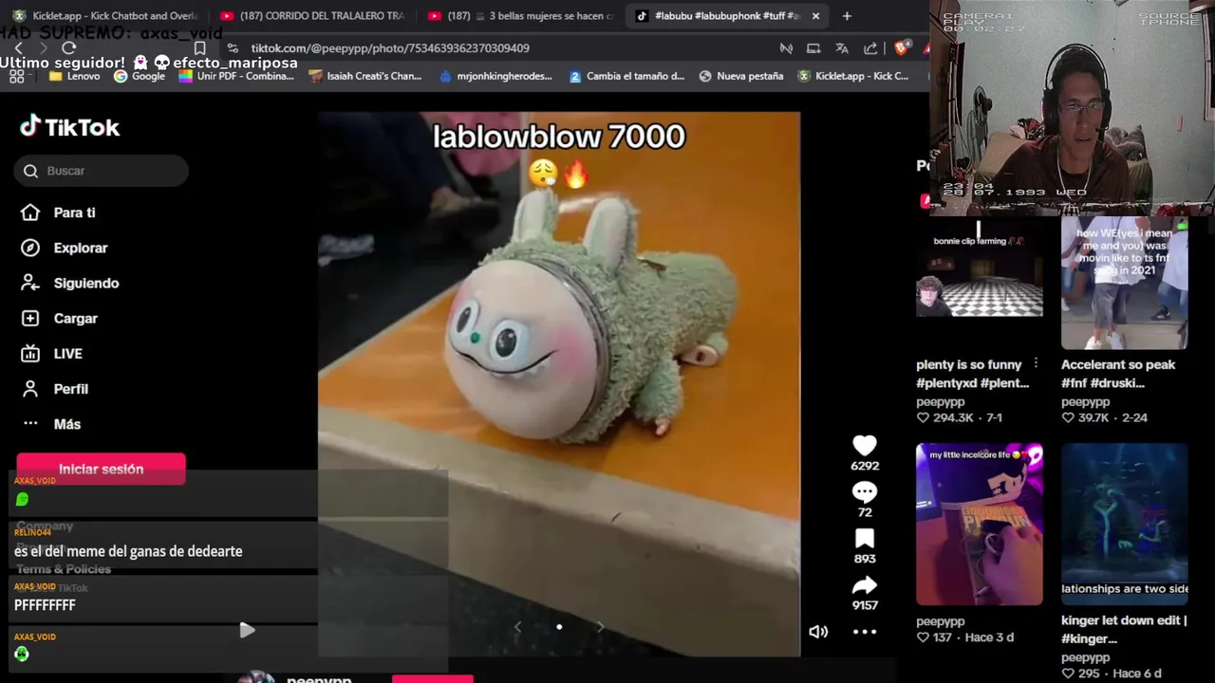Viewport: 1215px width, 683px height.
Task: Switch to CORRIDO DEL TRALALERO YouTube tab
Action: (x=311, y=16)
